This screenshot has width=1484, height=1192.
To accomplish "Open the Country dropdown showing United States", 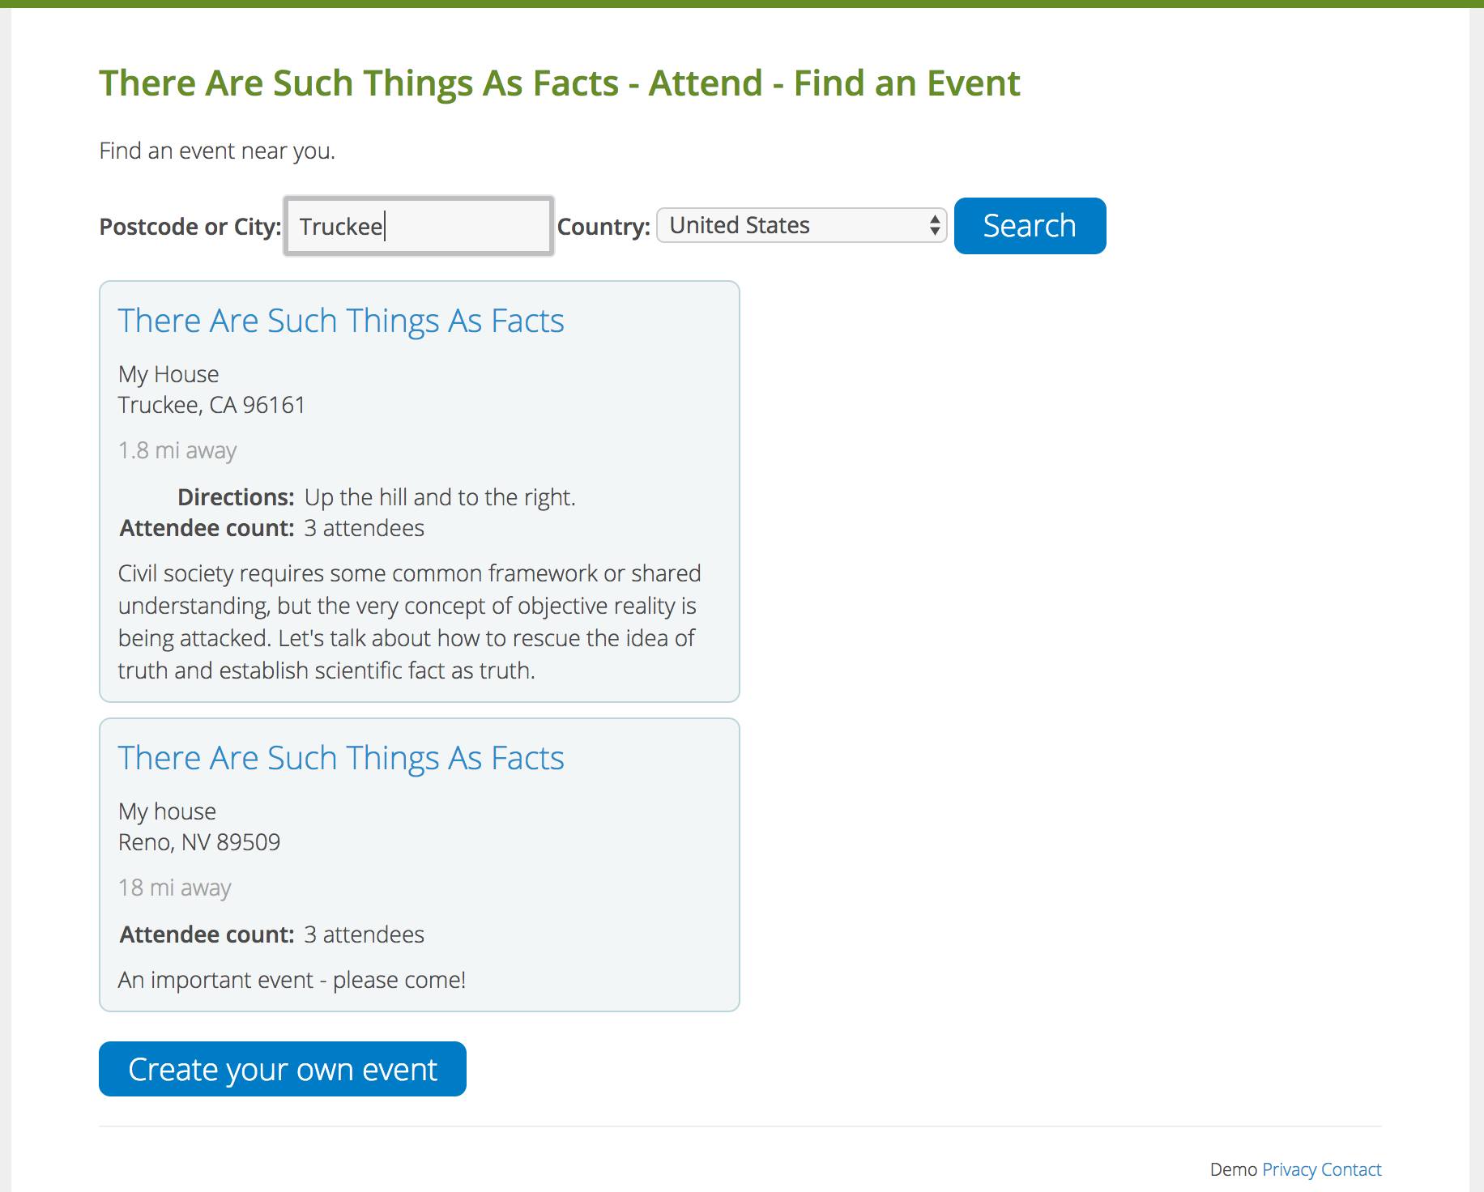I will (800, 225).
